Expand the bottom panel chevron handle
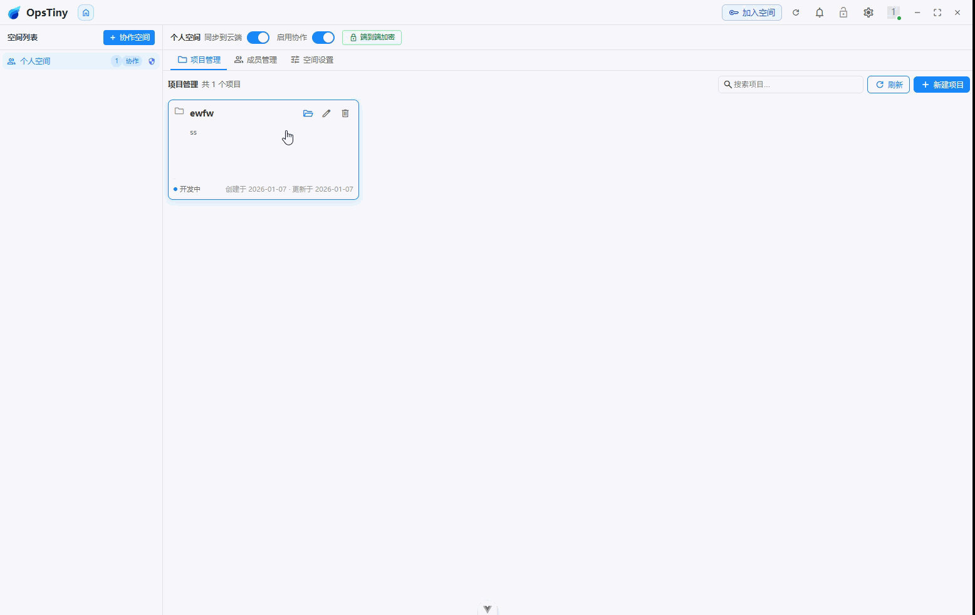The width and height of the screenshot is (975, 615). coord(487,609)
